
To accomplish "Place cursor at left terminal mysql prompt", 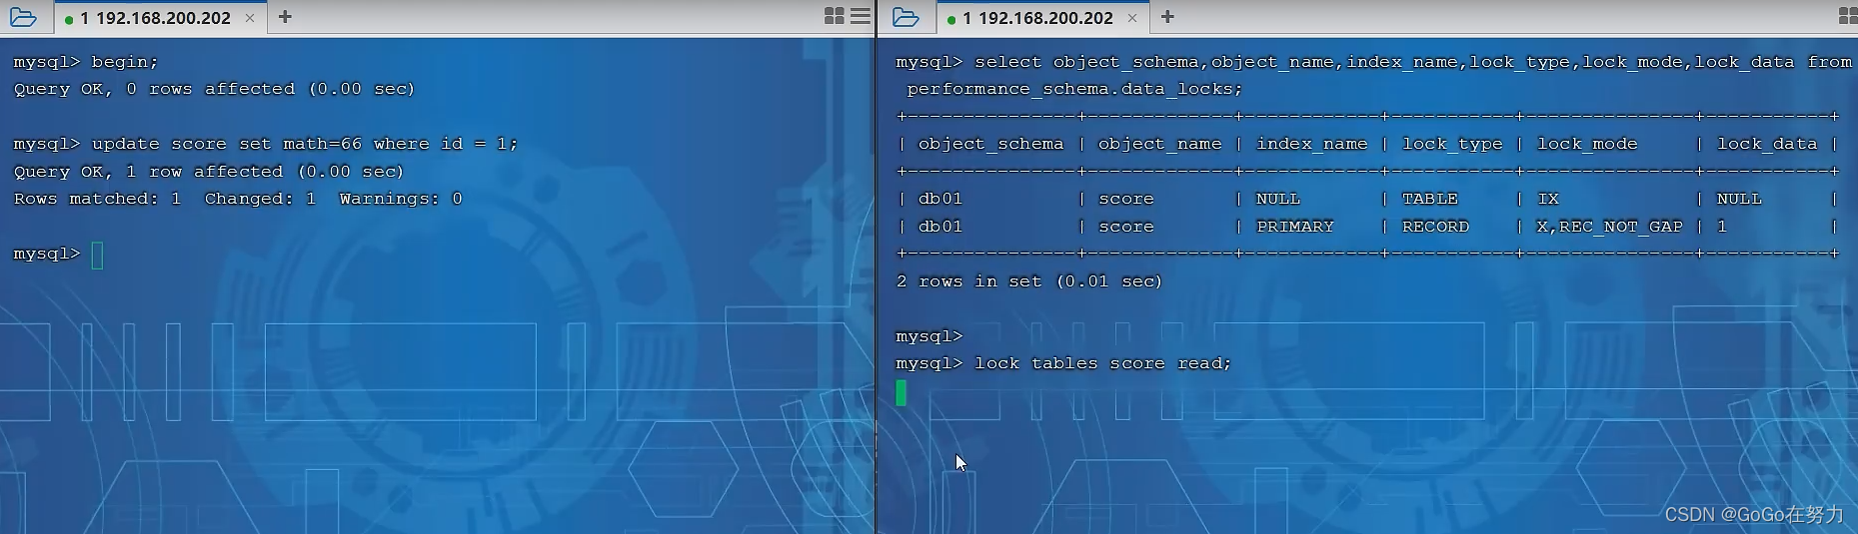I will click(x=97, y=256).
